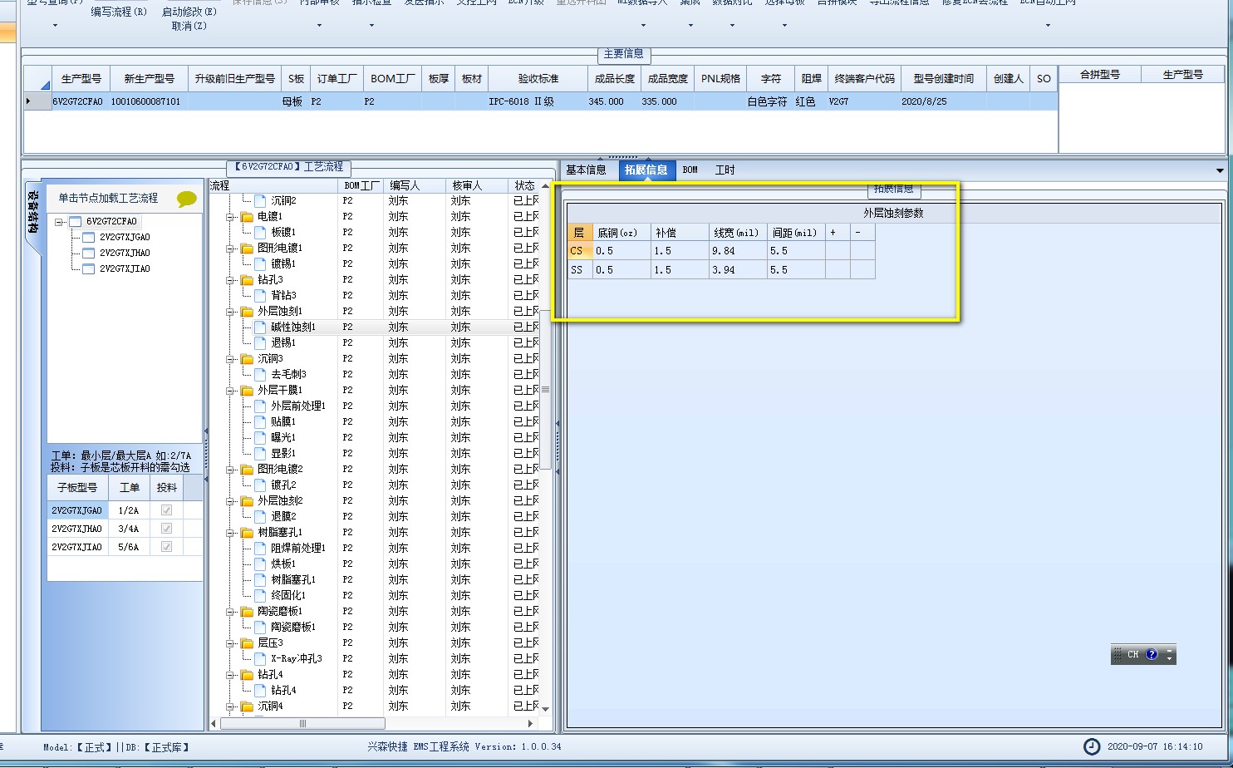Viewport: 1233px width, 768px height.
Task: Click the document icon of X-Ray冲孔3
Action: pyautogui.click(x=260, y=658)
